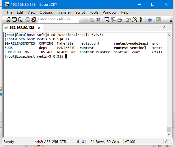Click the 00-RELEASENOTES file name
The height and width of the screenshot is (147, 175).
(x=20, y=43)
